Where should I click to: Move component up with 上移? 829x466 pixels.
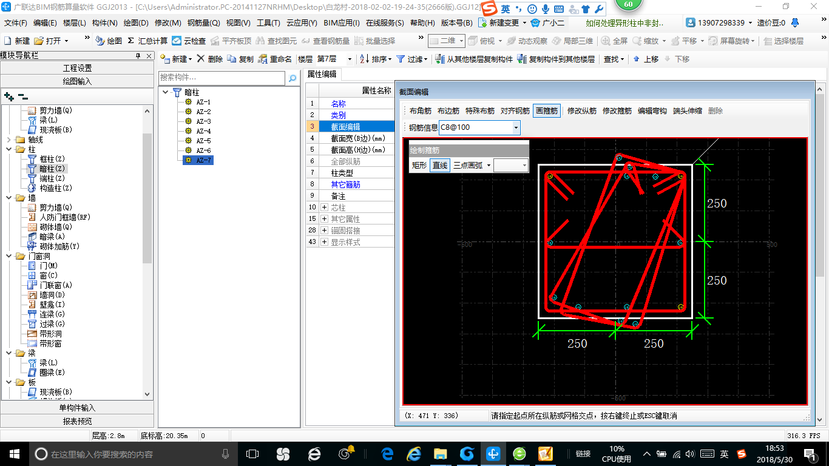[x=645, y=59]
